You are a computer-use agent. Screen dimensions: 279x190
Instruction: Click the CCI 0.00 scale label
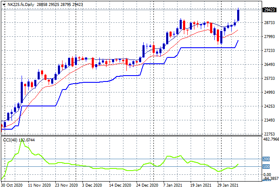click(x=267, y=174)
